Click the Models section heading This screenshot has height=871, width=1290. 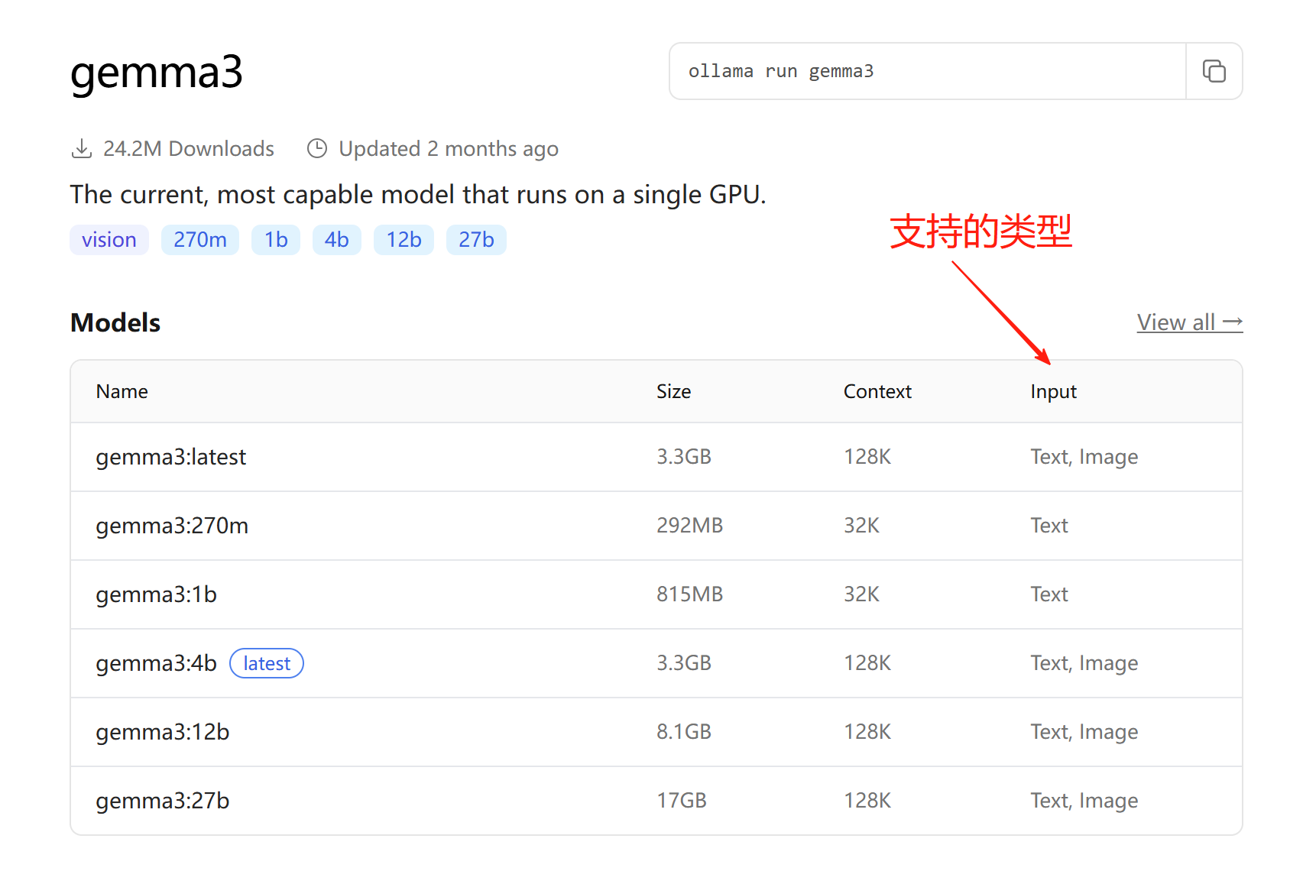coord(115,322)
